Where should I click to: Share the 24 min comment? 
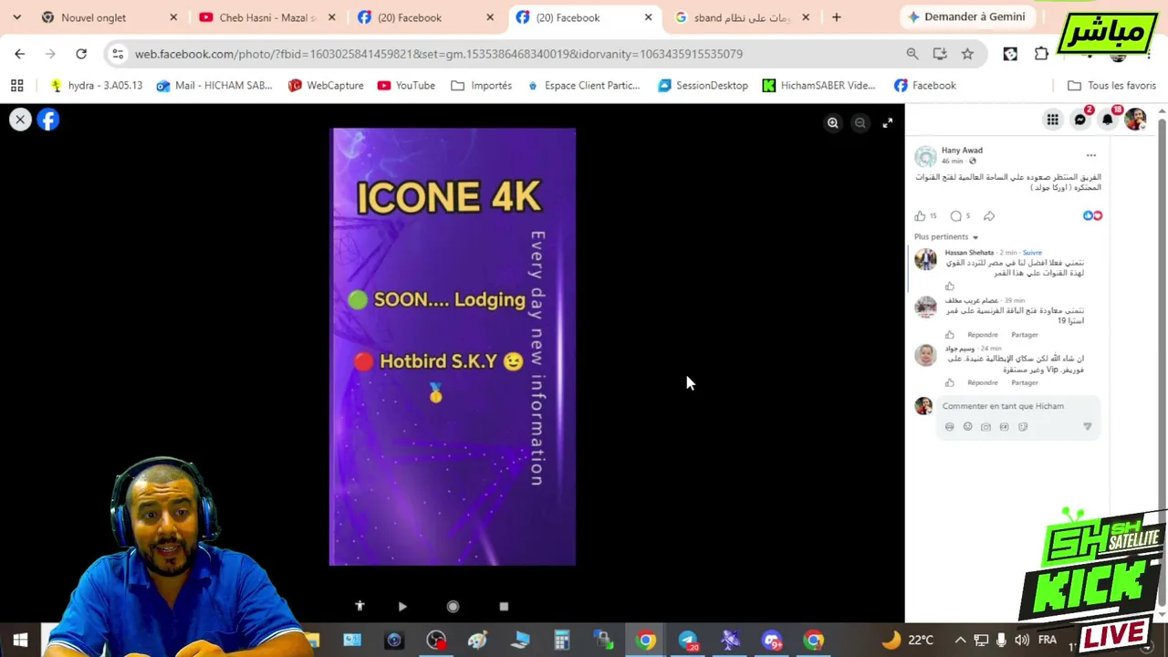click(x=1025, y=383)
